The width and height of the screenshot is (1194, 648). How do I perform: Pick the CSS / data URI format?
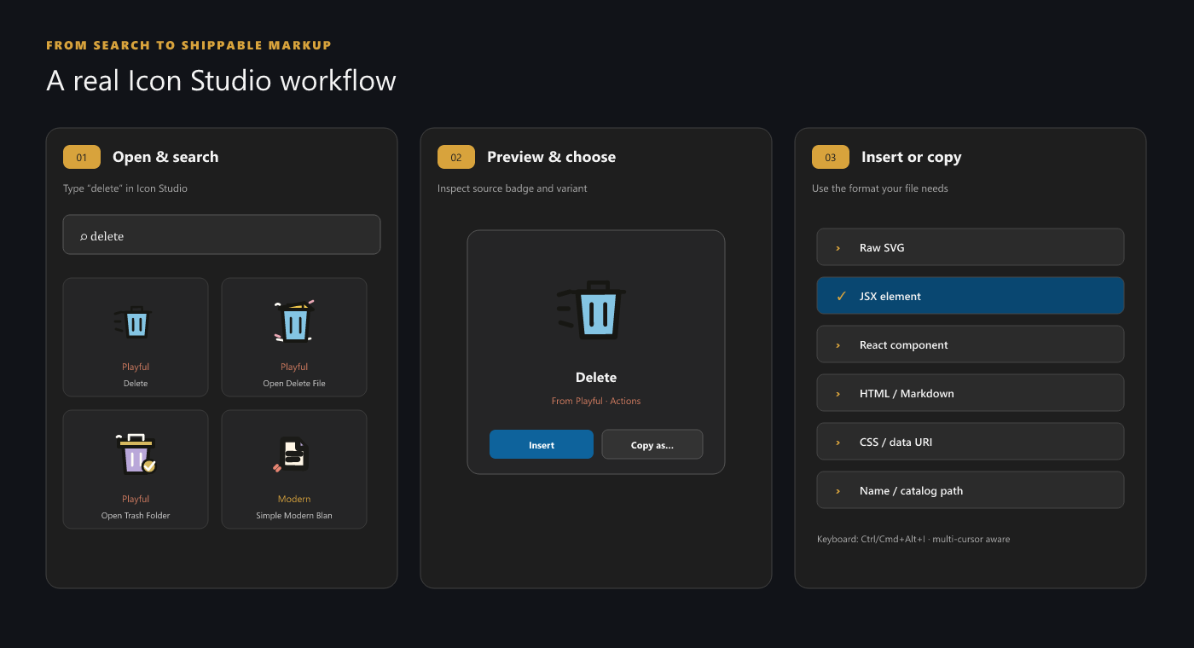pos(971,442)
